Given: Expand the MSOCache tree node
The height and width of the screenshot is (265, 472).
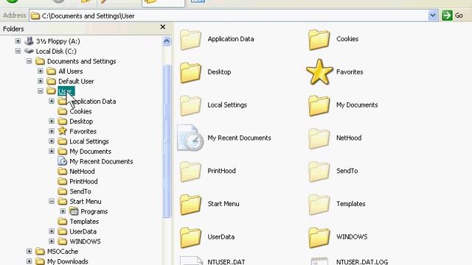Looking at the screenshot, I should coord(29,251).
